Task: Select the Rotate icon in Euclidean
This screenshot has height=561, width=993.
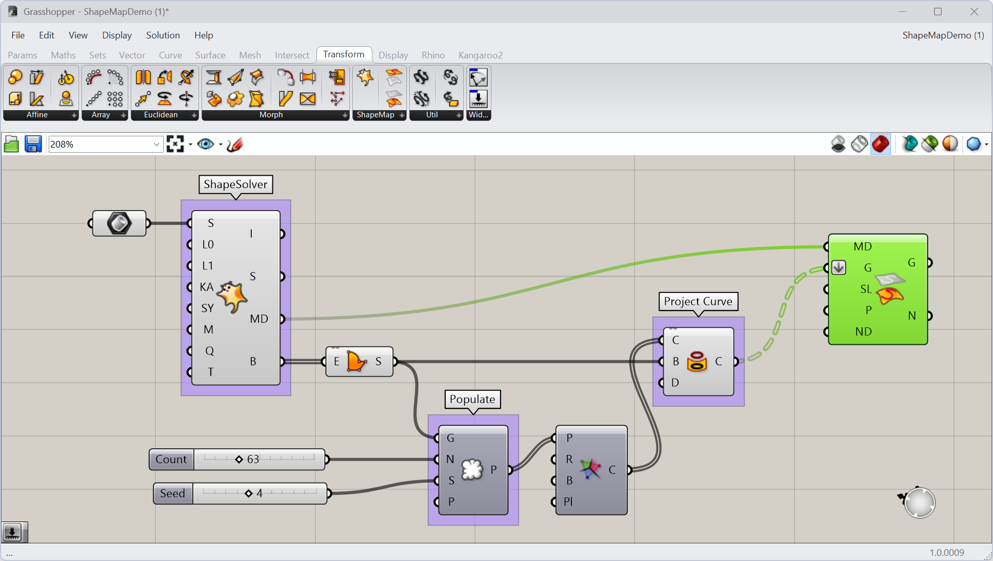Action: click(x=165, y=98)
